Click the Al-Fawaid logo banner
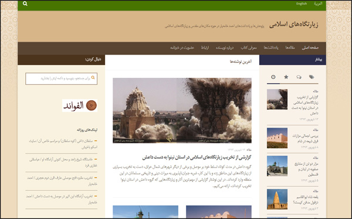This screenshot has width=352, height=219. 80,105
